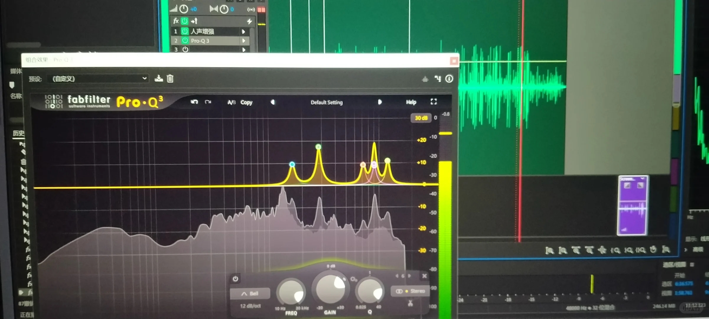
Task: Toggle the track monitor input icon
Action: pos(251,10)
